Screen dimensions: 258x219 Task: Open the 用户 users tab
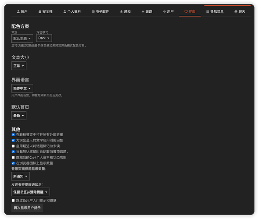tap(168, 11)
